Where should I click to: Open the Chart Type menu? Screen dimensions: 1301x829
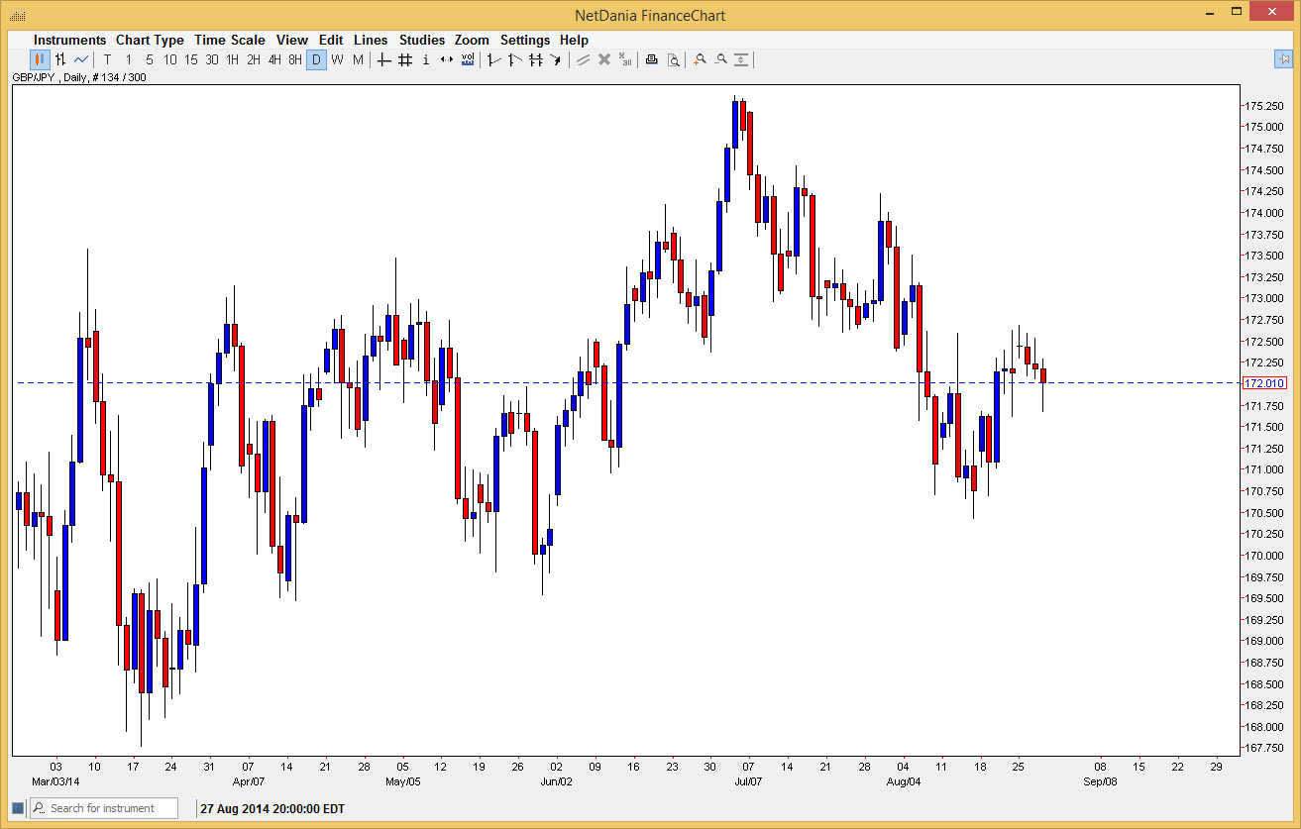point(150,40)
